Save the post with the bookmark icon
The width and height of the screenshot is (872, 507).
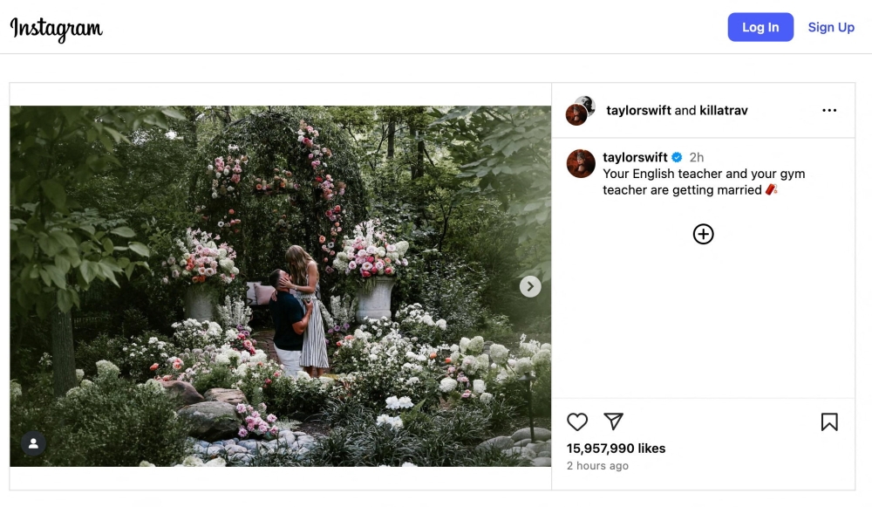829,421
